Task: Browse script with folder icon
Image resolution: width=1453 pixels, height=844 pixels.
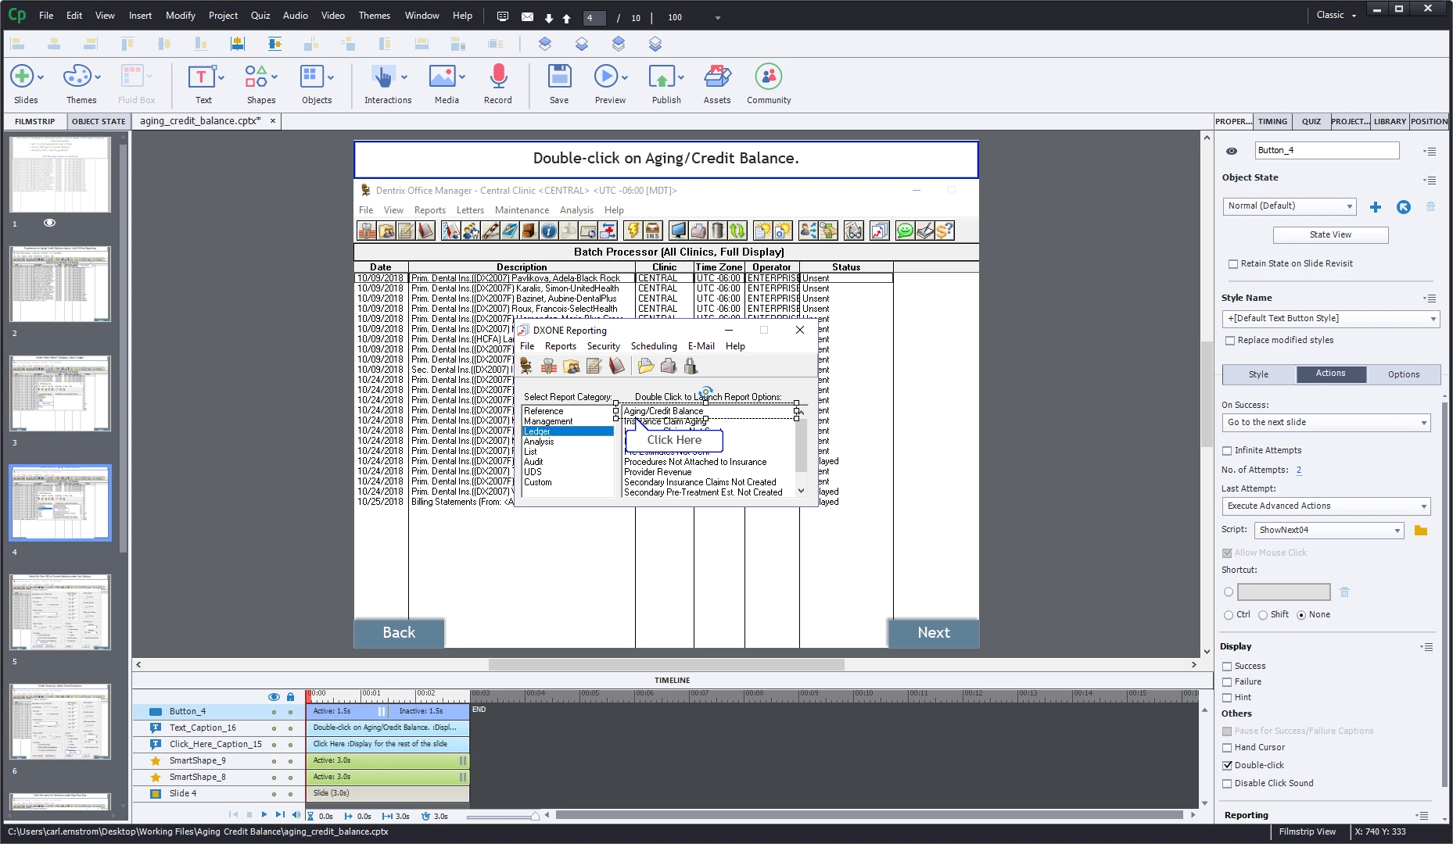Action: click(1421, 531)
